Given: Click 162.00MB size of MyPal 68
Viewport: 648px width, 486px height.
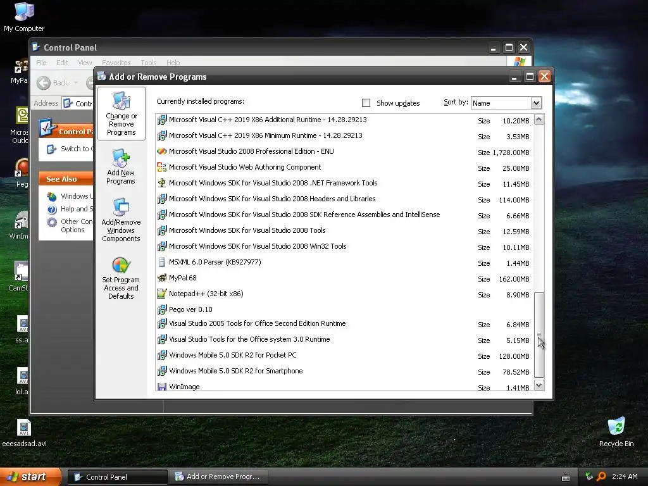Looking at the screenshot, I should tap(514, 279).
